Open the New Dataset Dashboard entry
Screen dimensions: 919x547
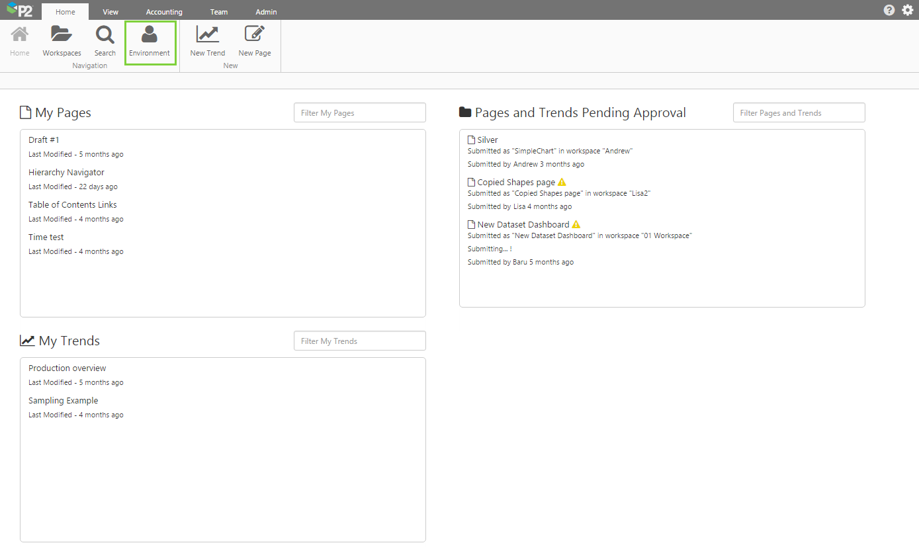click(523, 225)
